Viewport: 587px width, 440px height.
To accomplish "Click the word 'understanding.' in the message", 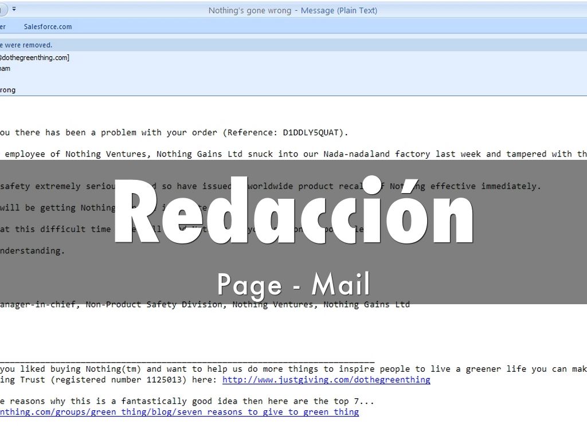I will click(x=33, y=250).
